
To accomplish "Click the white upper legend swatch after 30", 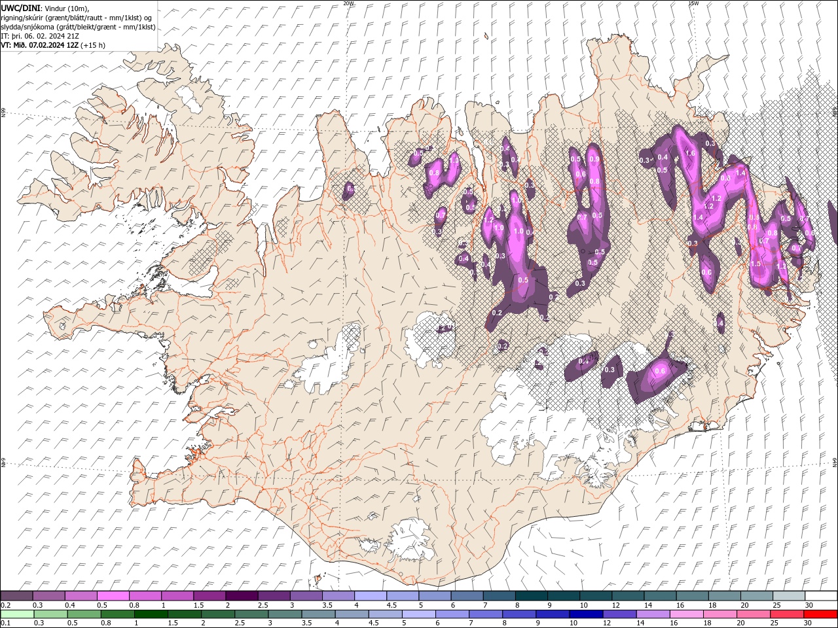I will click(820, 596).
